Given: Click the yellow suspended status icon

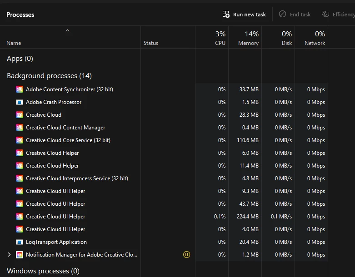Looking at the screenshot, I should tap(186, 255).
